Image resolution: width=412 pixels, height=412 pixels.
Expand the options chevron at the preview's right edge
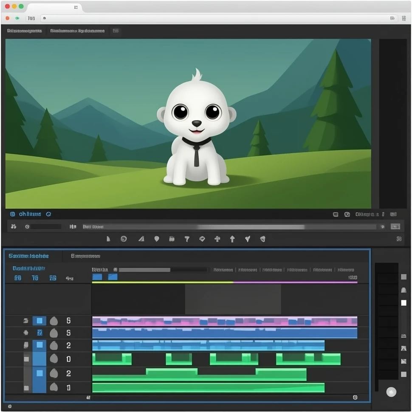[394, 214]
